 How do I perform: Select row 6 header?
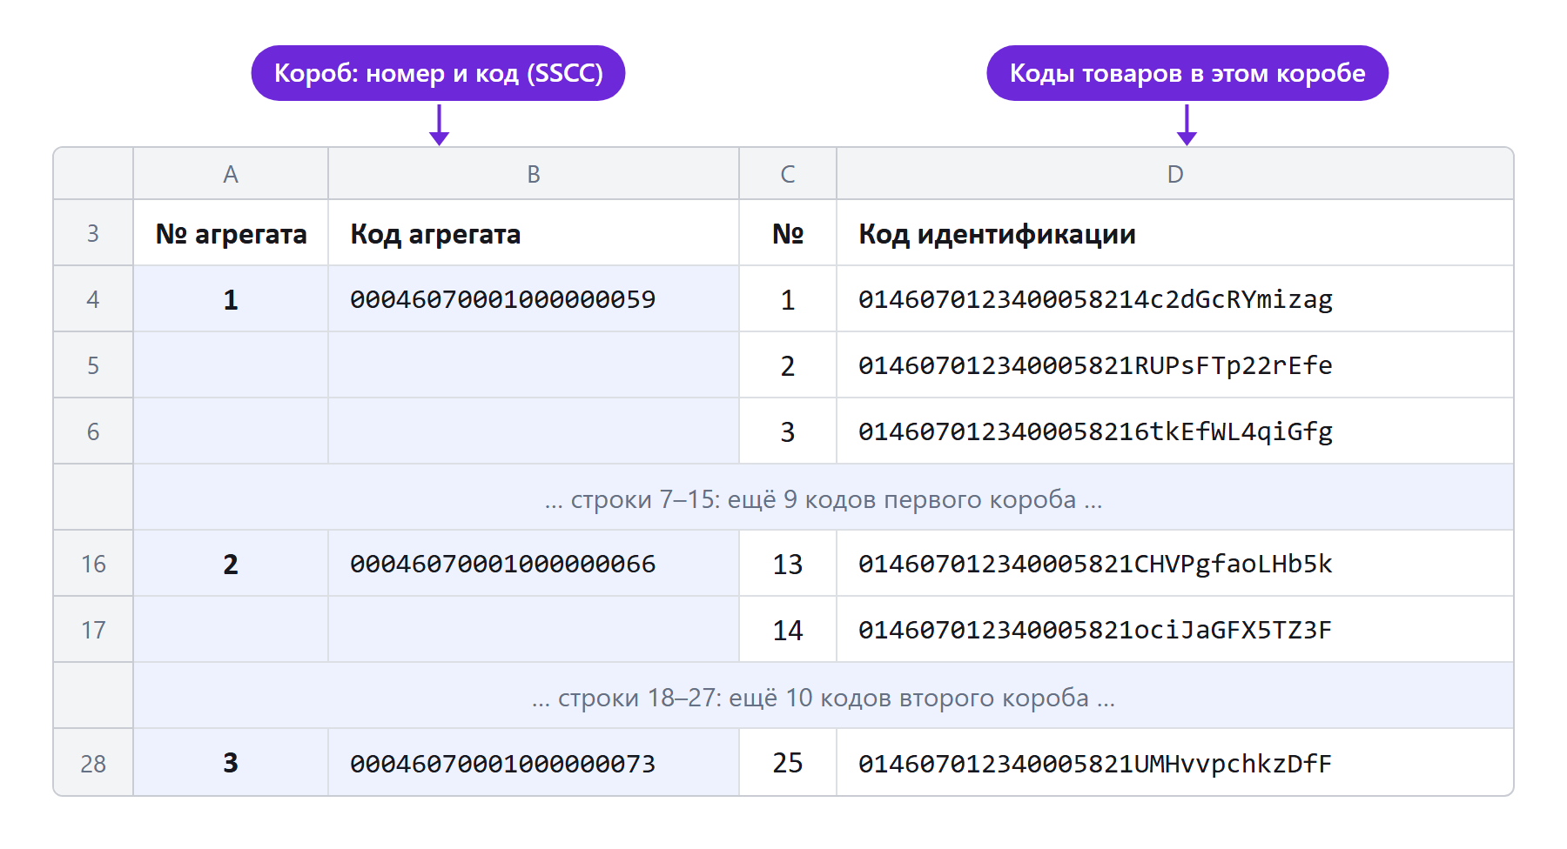pyautogui.click(x=93, y=431)
